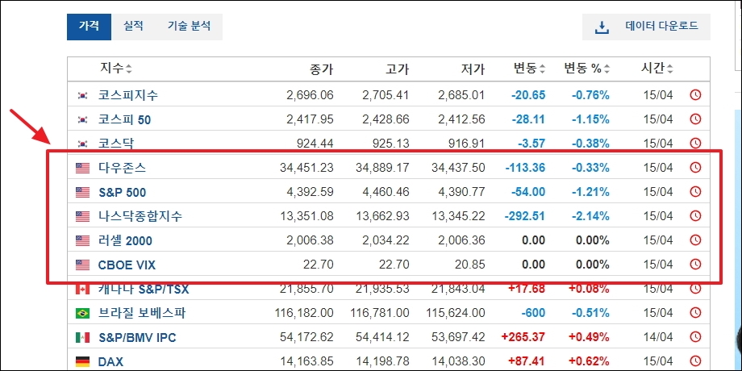This screenshot has width=742, height=371.
Task: Click the Brazil flag beside 브라질 보베스파
Action: pyautogui.click(x=82, y=313)
